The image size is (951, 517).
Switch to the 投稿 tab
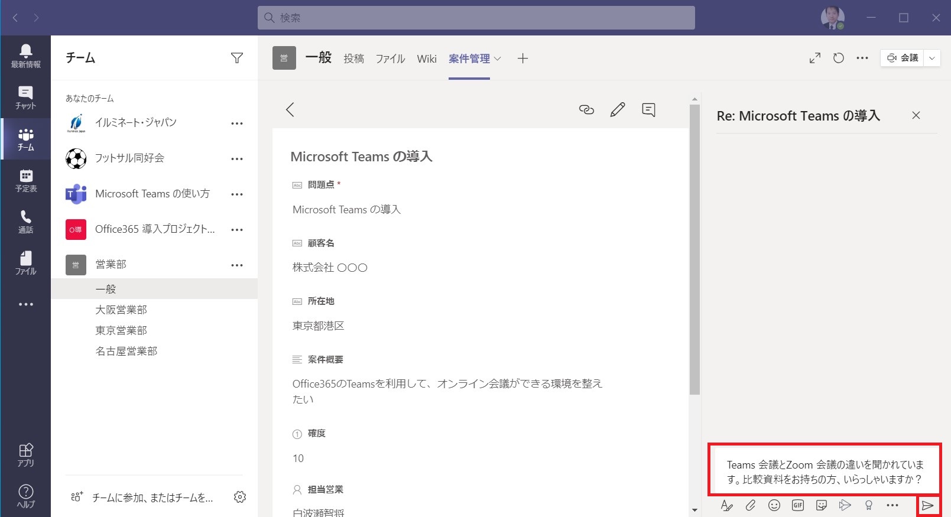point(354,58)
